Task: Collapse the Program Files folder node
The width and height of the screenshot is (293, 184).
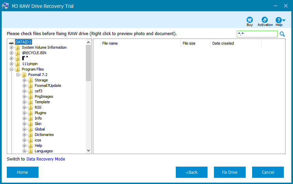Action: [11, 69]
